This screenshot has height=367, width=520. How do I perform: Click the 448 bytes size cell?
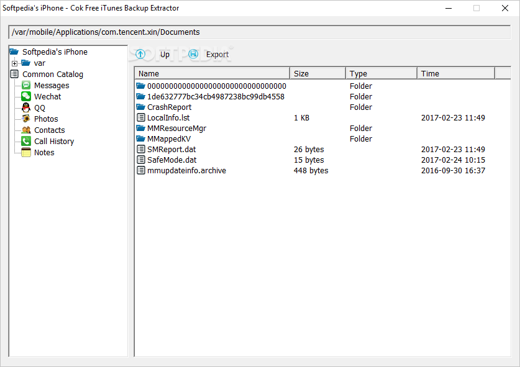(x=311, y=170)
